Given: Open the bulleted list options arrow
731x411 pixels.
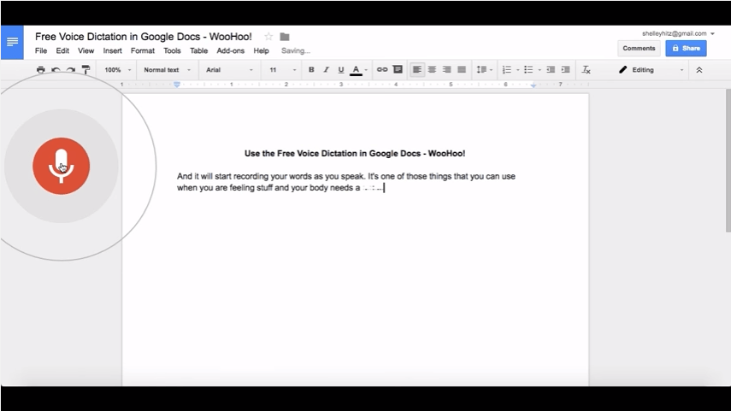Looking at the screenshot, I should coord(539,70).
